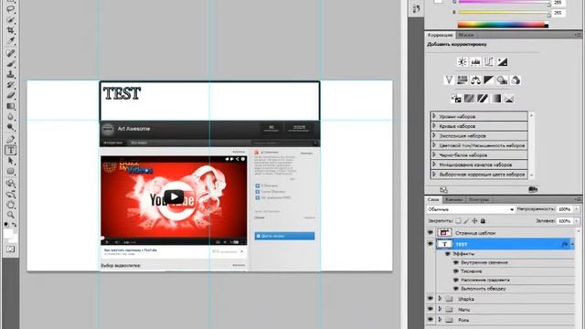Add a Brightness/Contrast adjustment
This screenshot has width=585, height=329.
tap(463, 62)
